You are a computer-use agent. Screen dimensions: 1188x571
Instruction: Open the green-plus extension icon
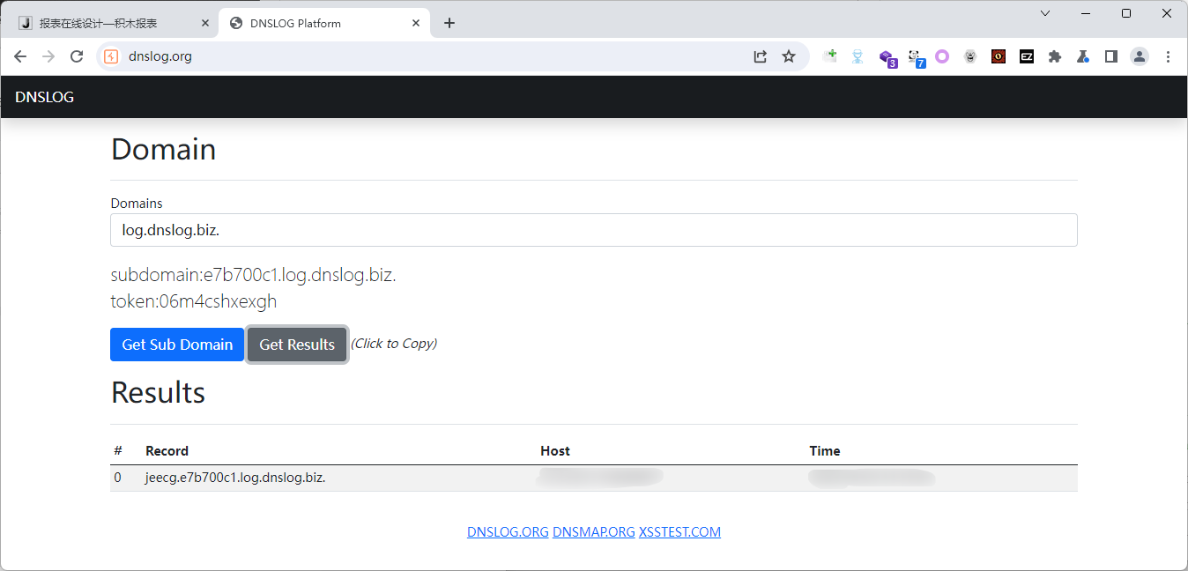[829, 56]
